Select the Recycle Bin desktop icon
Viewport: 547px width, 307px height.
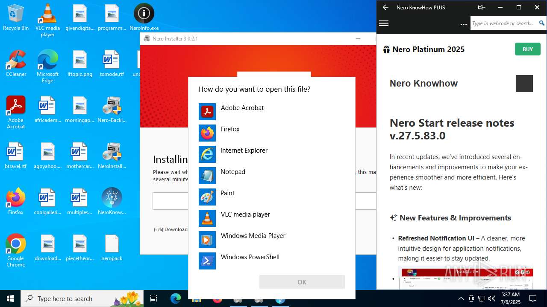[x=16, y=17]
